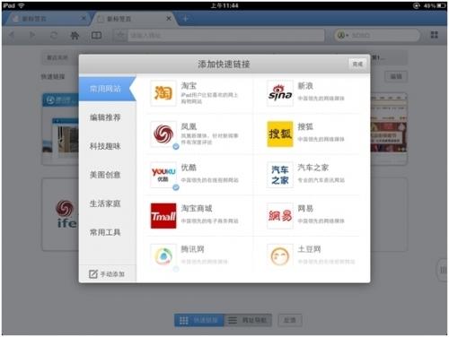Tap the manual add pencil icon

pyautogui.click(x=93, y=273)
